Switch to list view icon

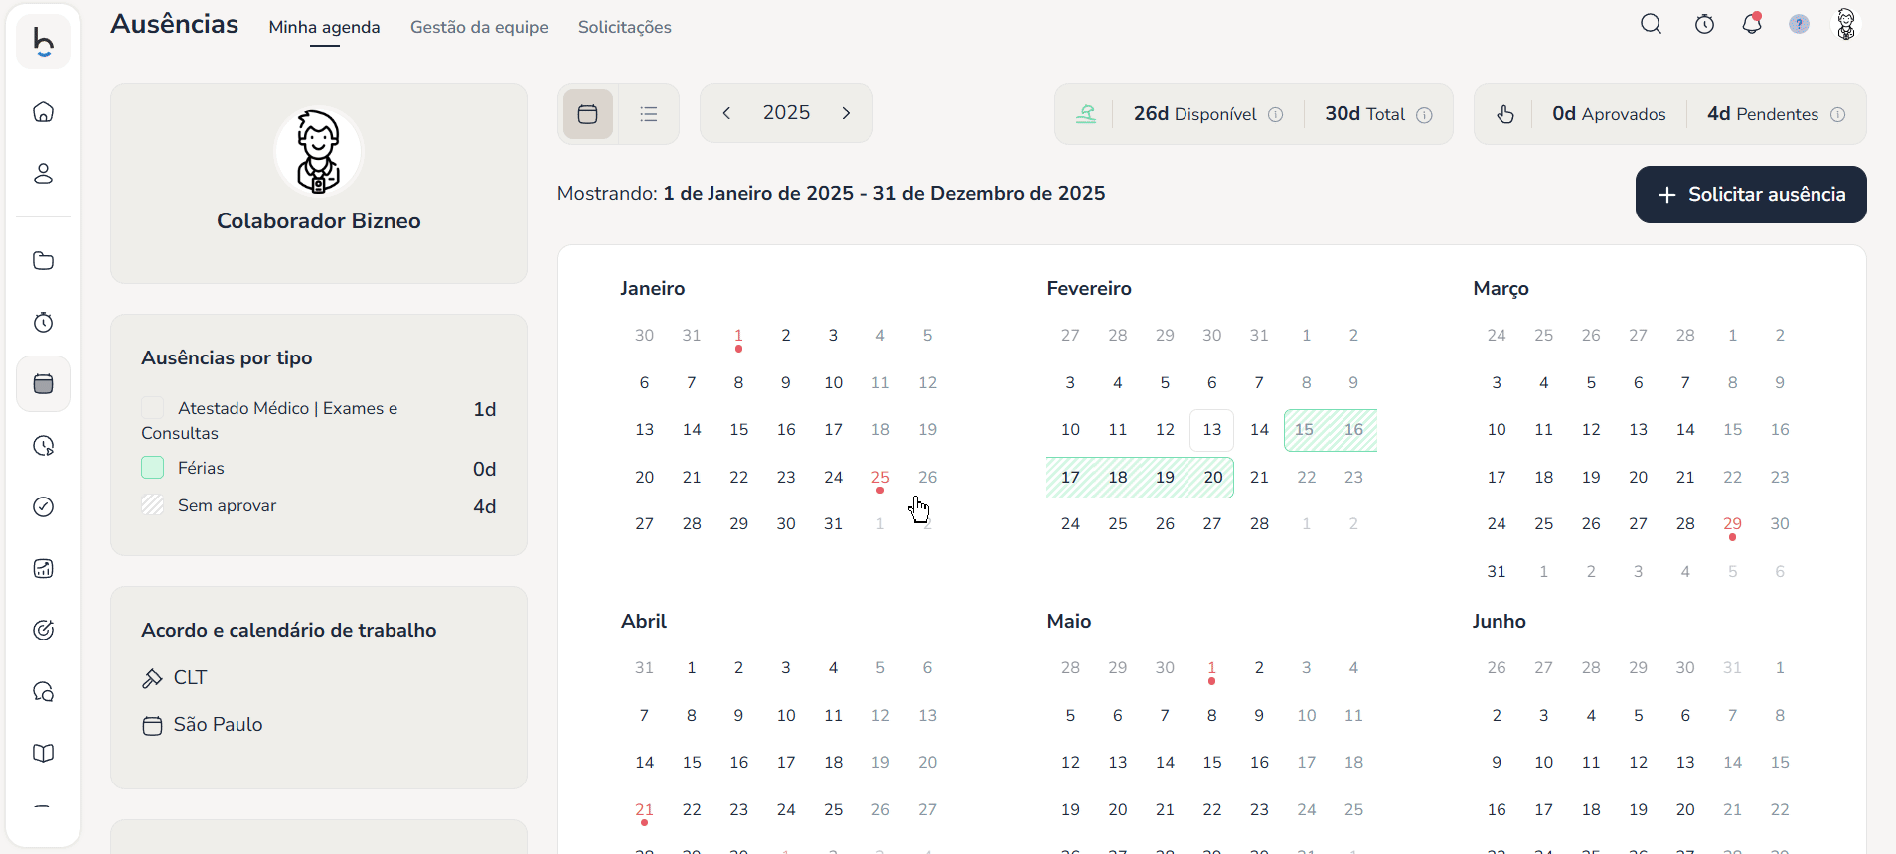pyautogui.click(x=649, y=114)
